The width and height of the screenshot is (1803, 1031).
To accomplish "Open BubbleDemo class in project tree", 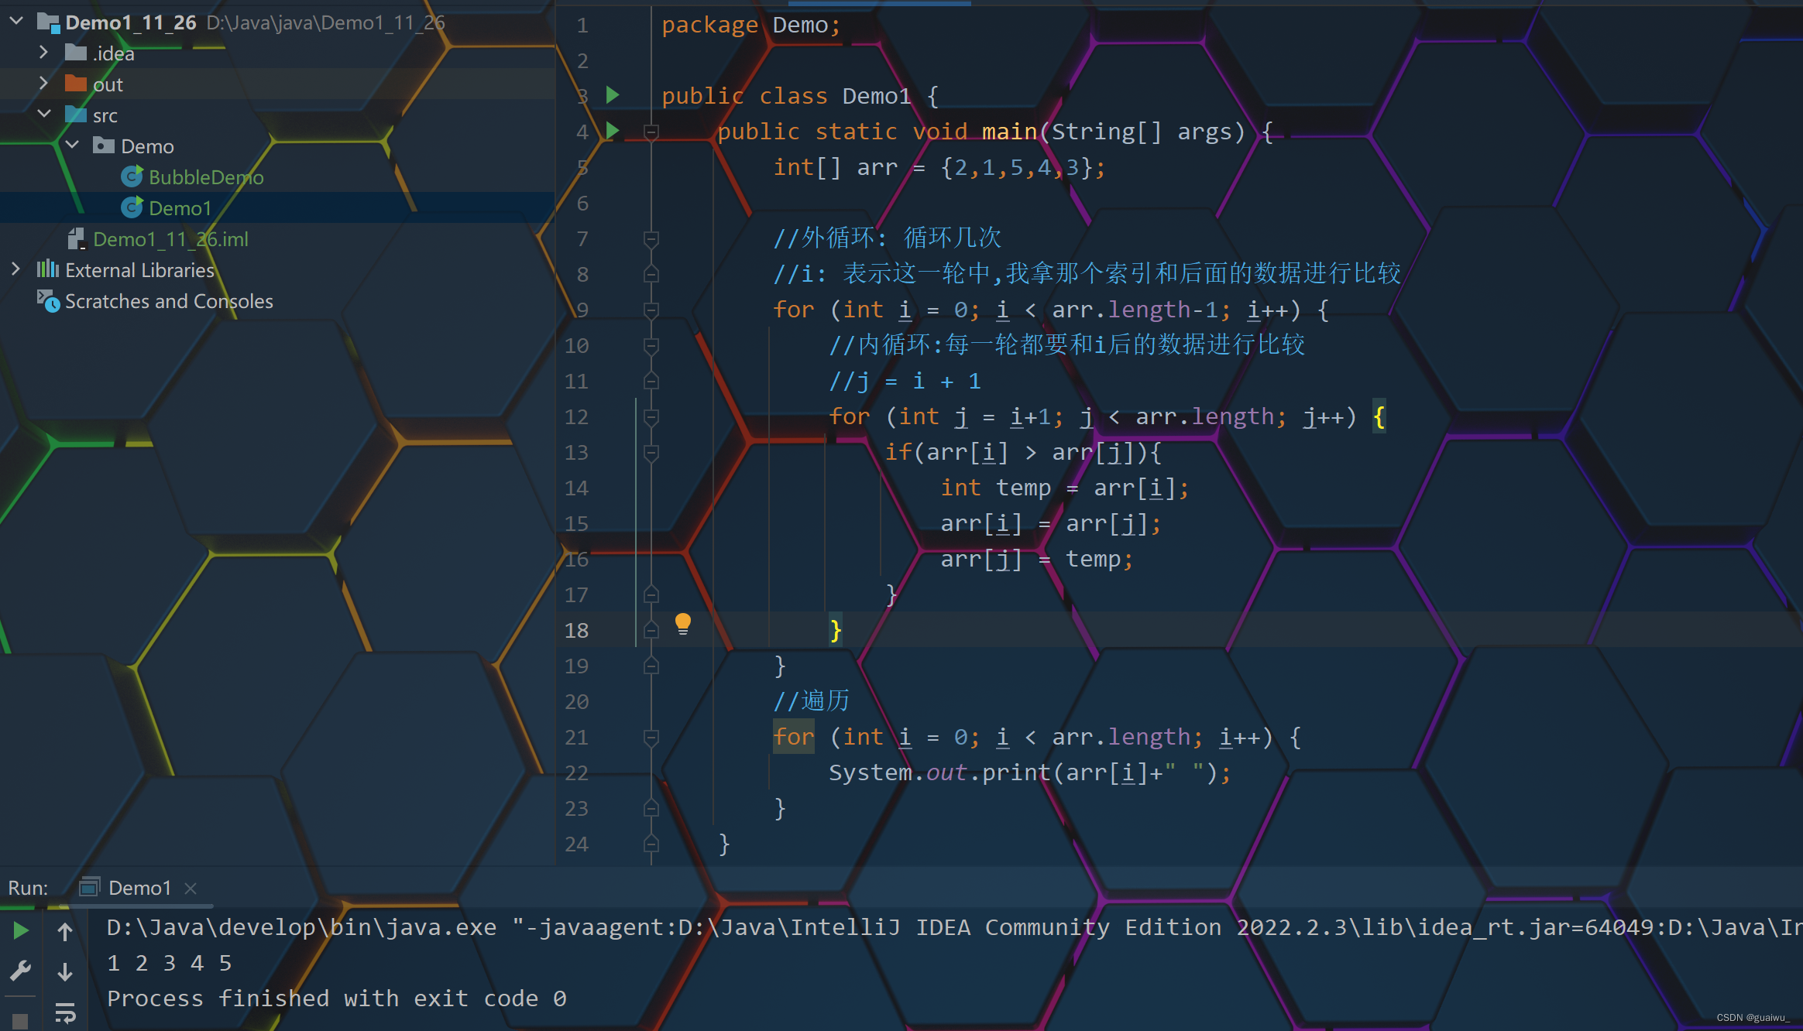I will coord(206,177).
